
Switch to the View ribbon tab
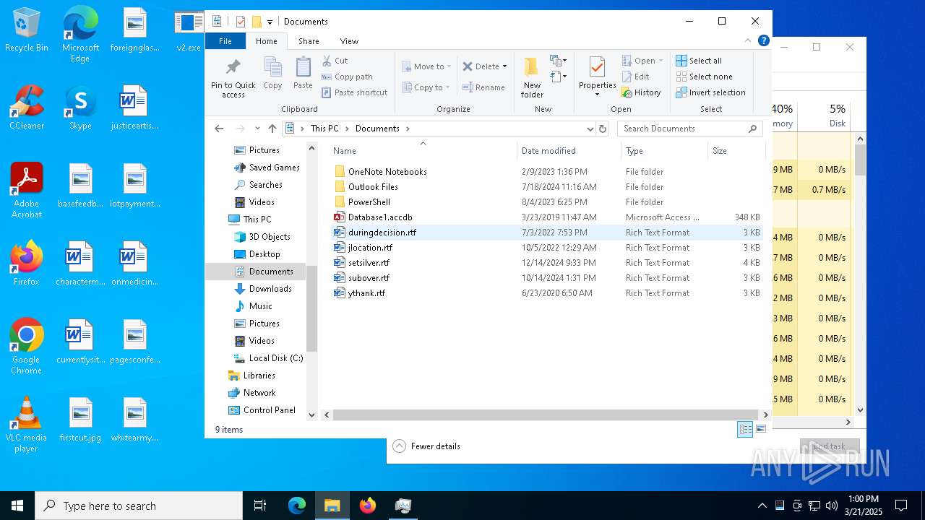(x=349, y=41)
